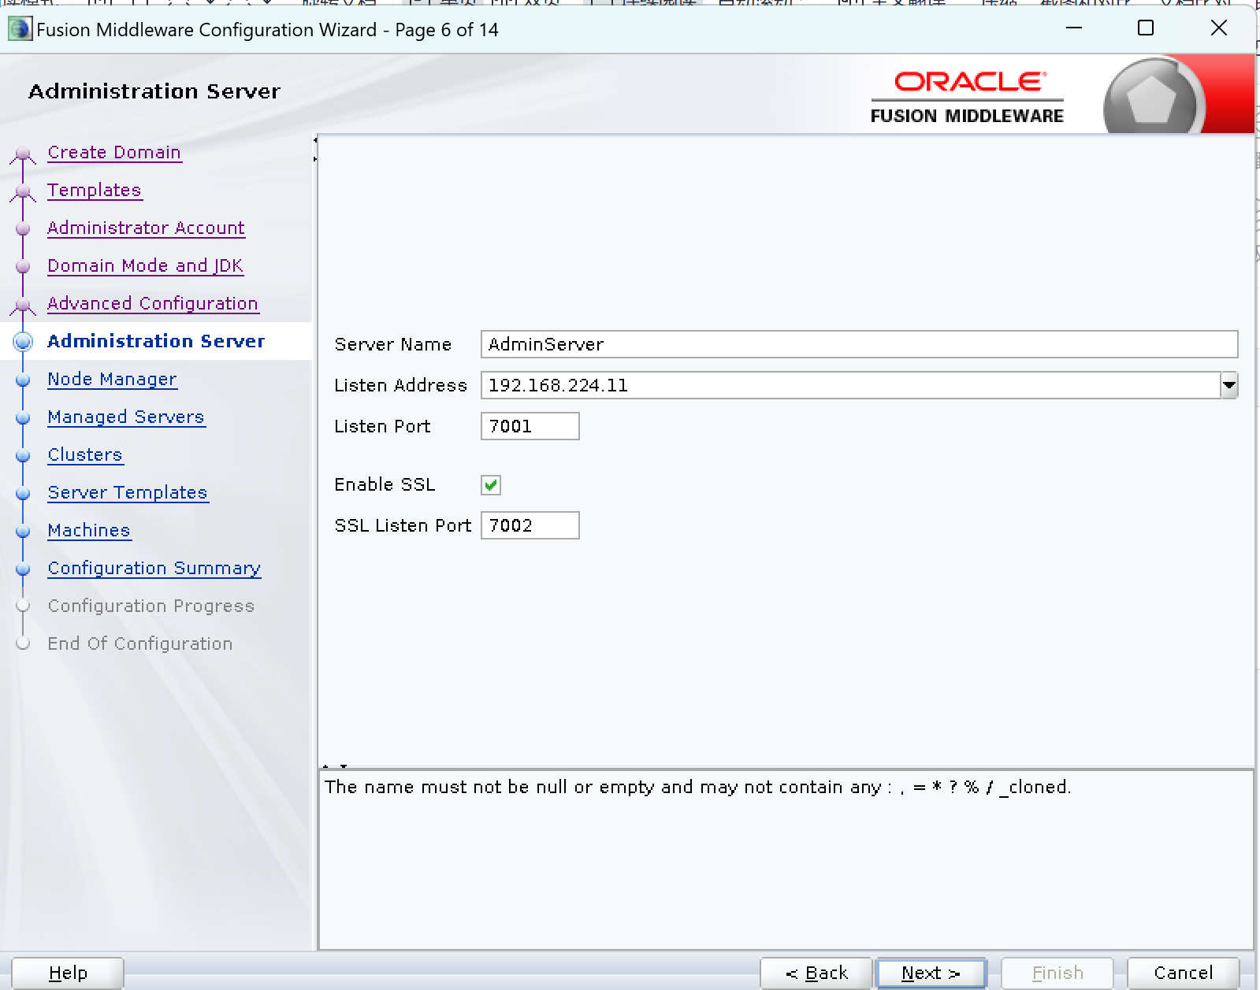1260x990 pixels.
Task: Click the Listen Port label
Action: pos(382,426)
